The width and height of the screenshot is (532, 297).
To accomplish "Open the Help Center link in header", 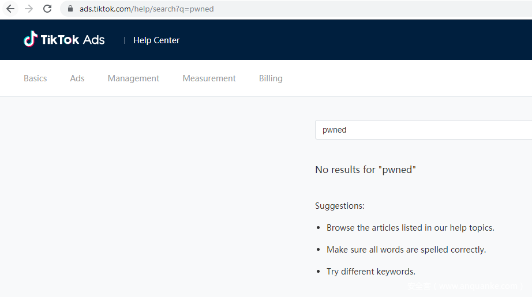I will (156, 40).
